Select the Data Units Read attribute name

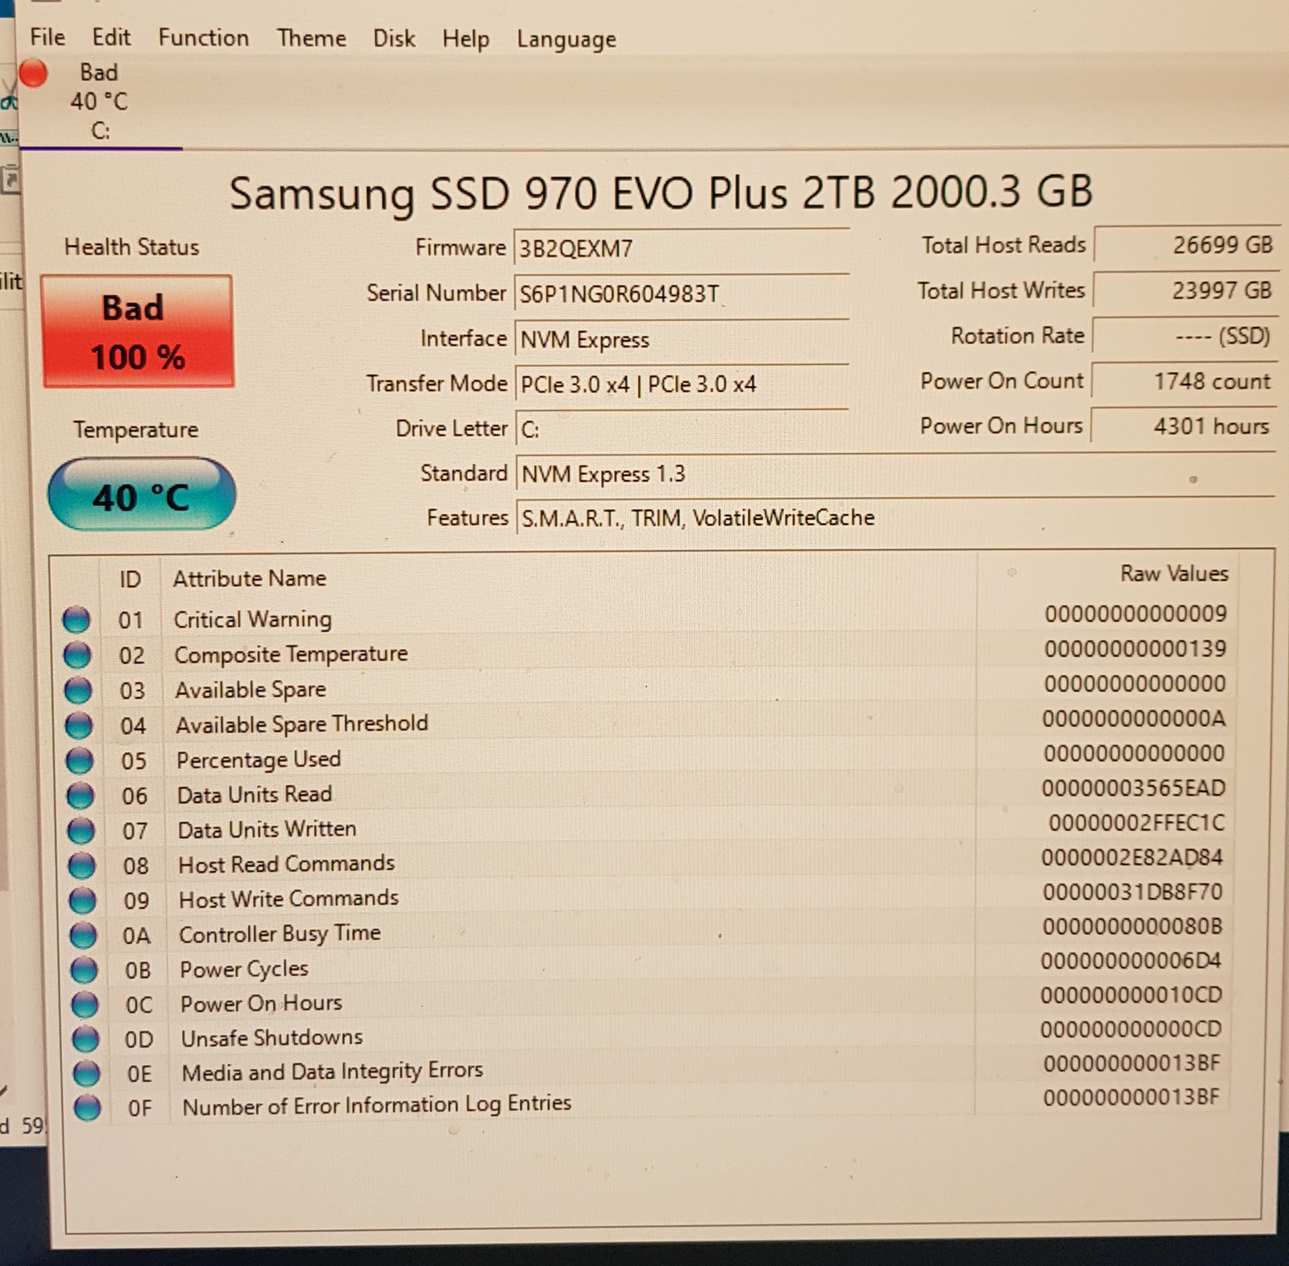coord(255,795)
